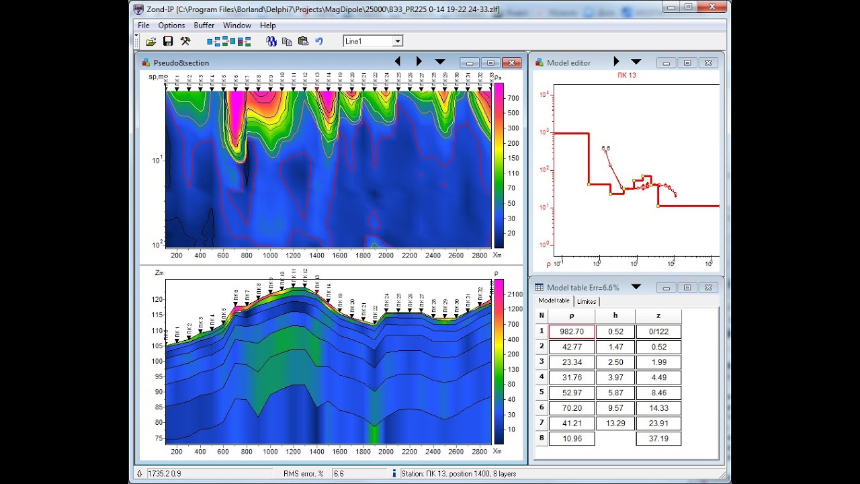Select the resistivity cell 982.70
The height and width of the screenshot is (484, 860).
[572, 331]
